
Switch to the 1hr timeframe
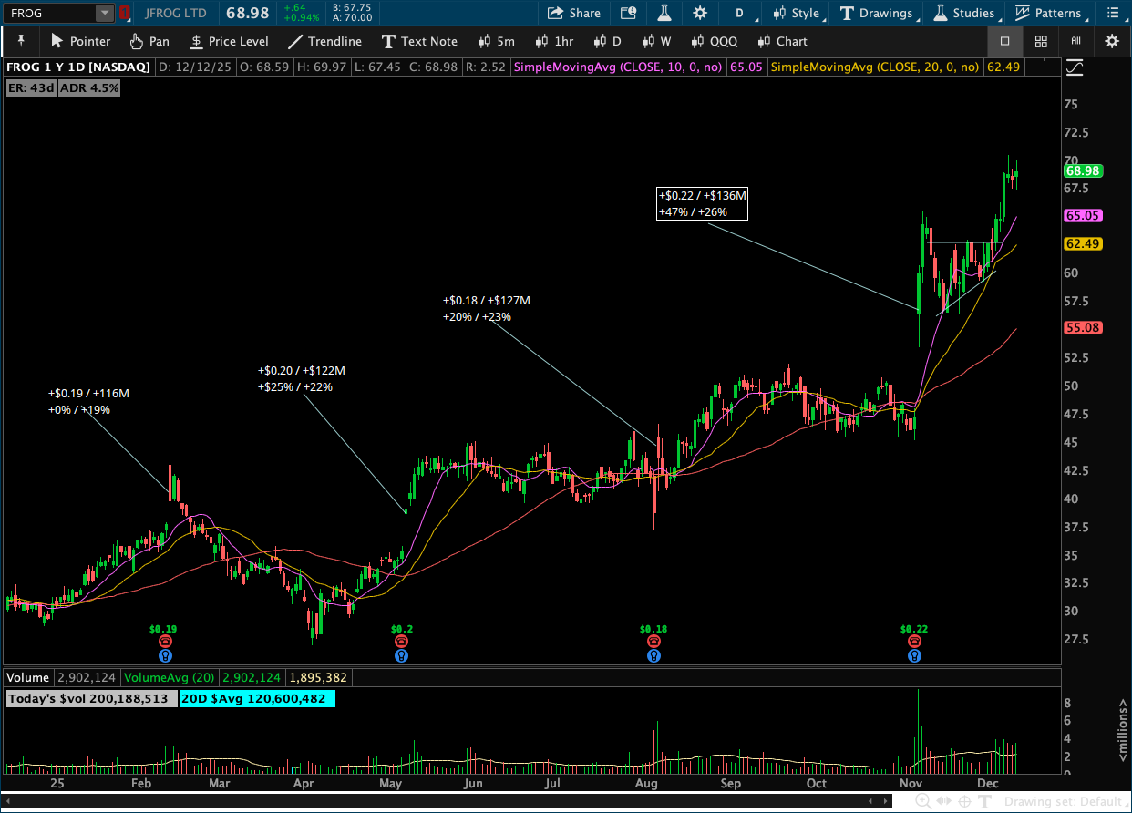pyautogui.click(x=554, y=41)
